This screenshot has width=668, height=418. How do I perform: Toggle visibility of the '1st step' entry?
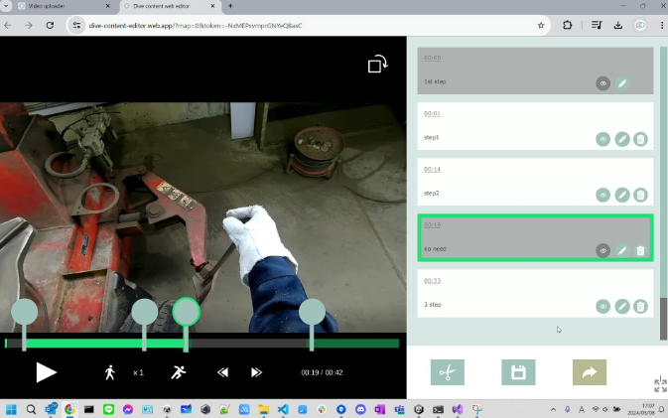click(x=602, y=84)
